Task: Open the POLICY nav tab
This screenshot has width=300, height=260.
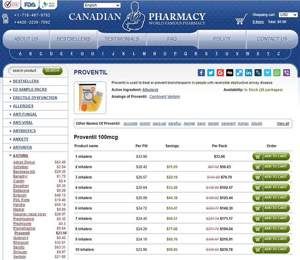Action: coord(222,39)
